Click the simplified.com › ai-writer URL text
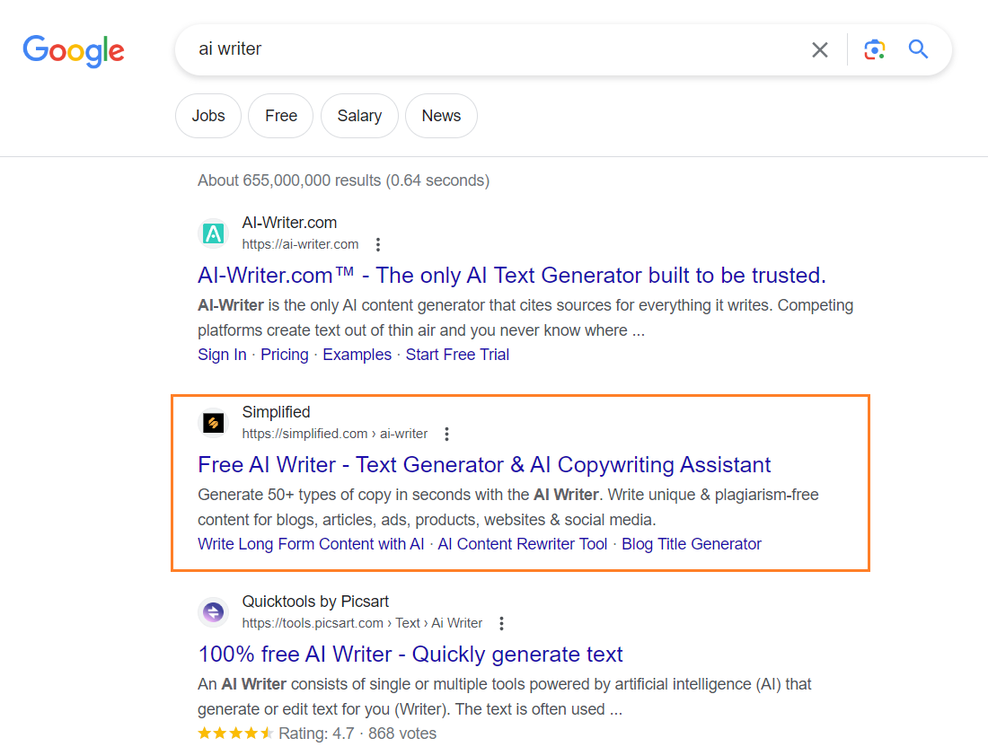The image size is (988, 747). [335, 434]
